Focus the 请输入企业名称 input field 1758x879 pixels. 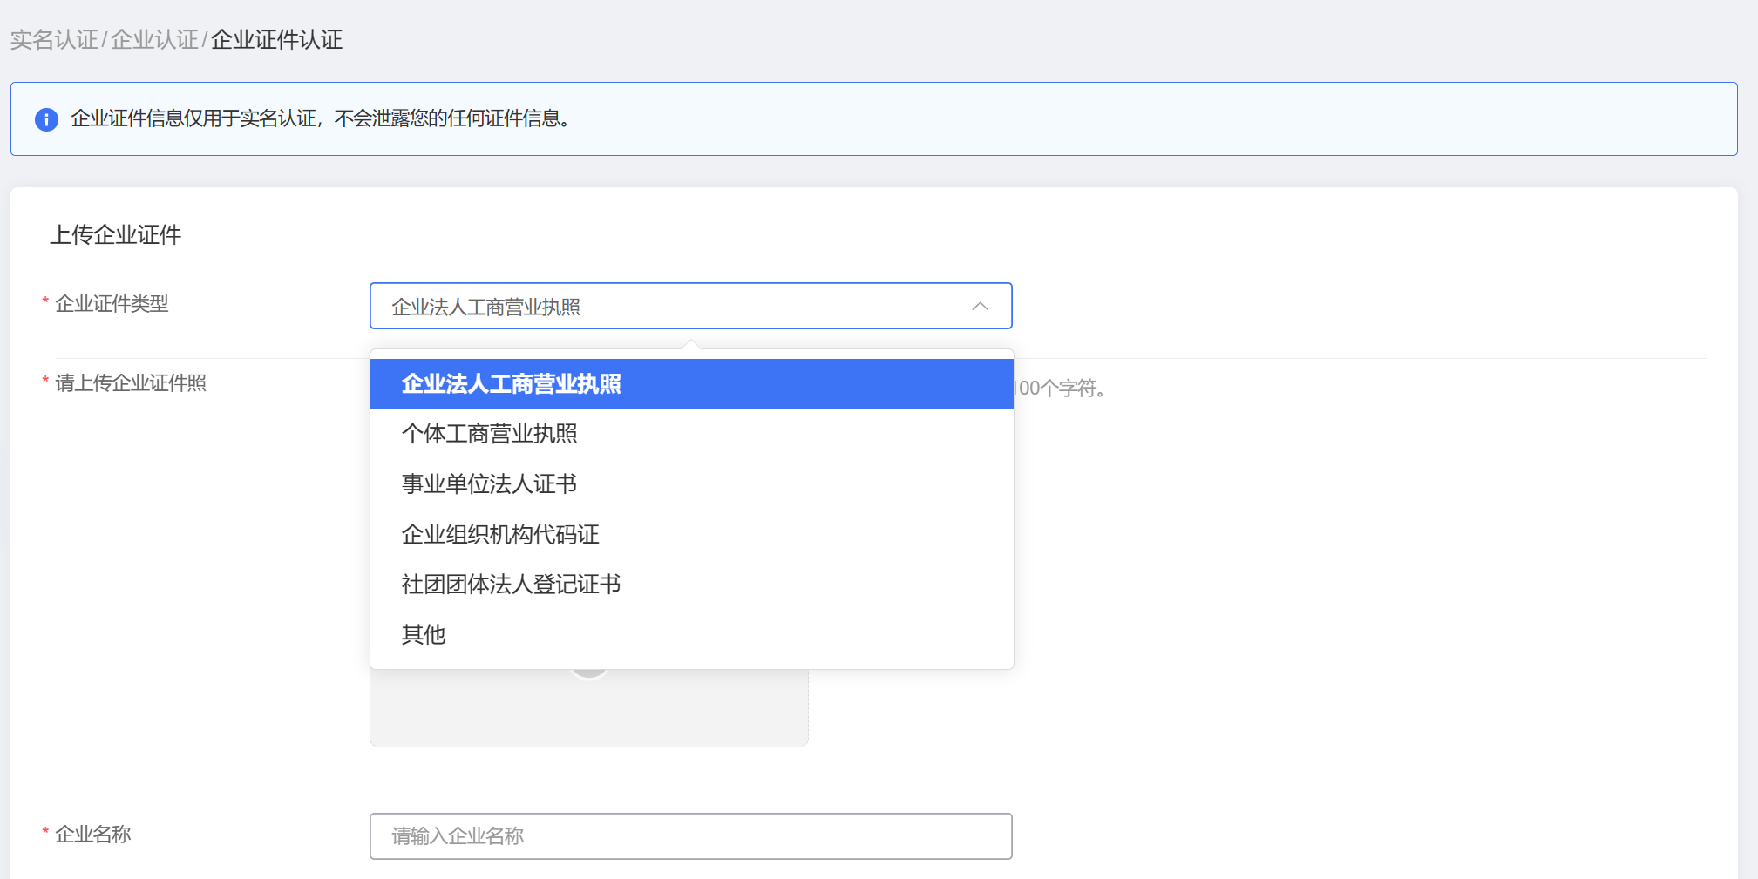[689, 836]
